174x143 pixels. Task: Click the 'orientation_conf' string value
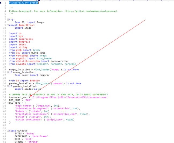[x=65, y=114]
